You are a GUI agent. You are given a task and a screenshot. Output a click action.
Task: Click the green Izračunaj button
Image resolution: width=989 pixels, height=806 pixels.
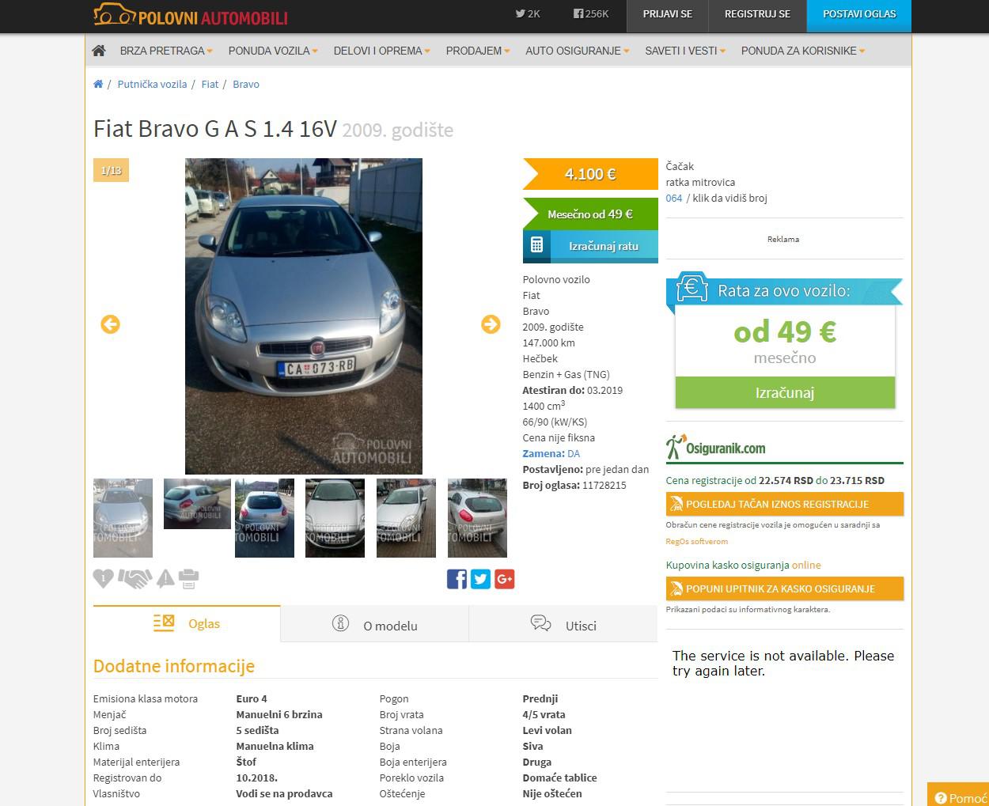[785, 392]
